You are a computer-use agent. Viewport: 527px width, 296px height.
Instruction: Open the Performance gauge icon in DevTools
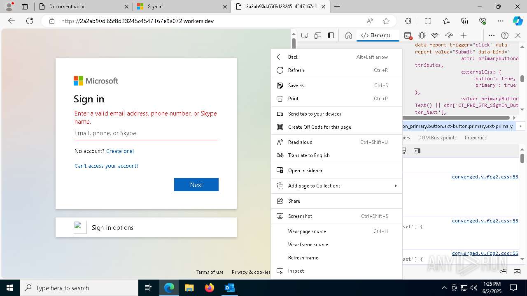pyautogui.click(x=449, y=35)
